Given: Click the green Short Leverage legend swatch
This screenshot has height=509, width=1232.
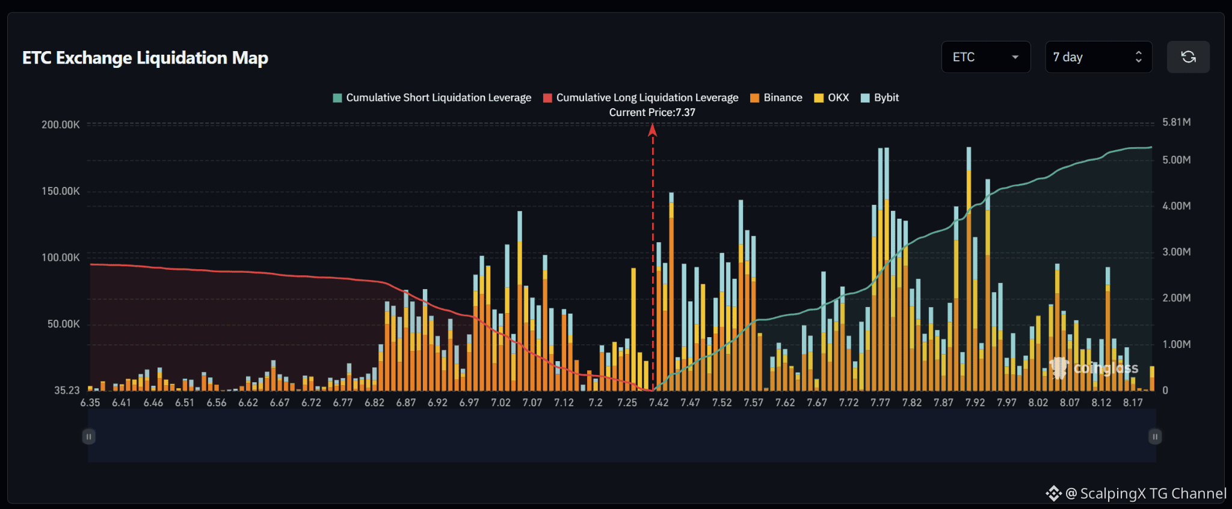Looking at the screenshot, I should [x=337, y=98].
